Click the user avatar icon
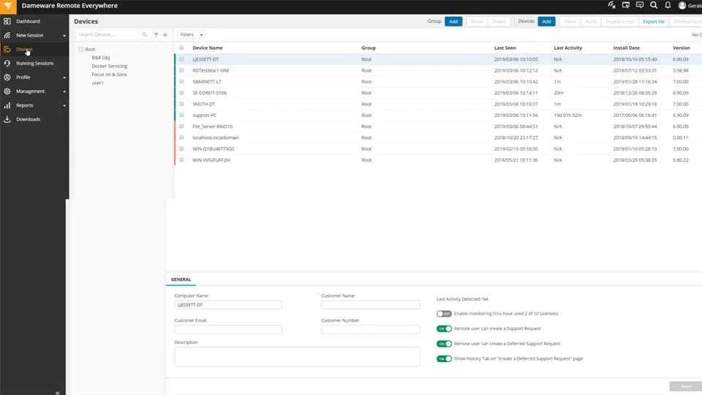702x395 pixels. 682,5
